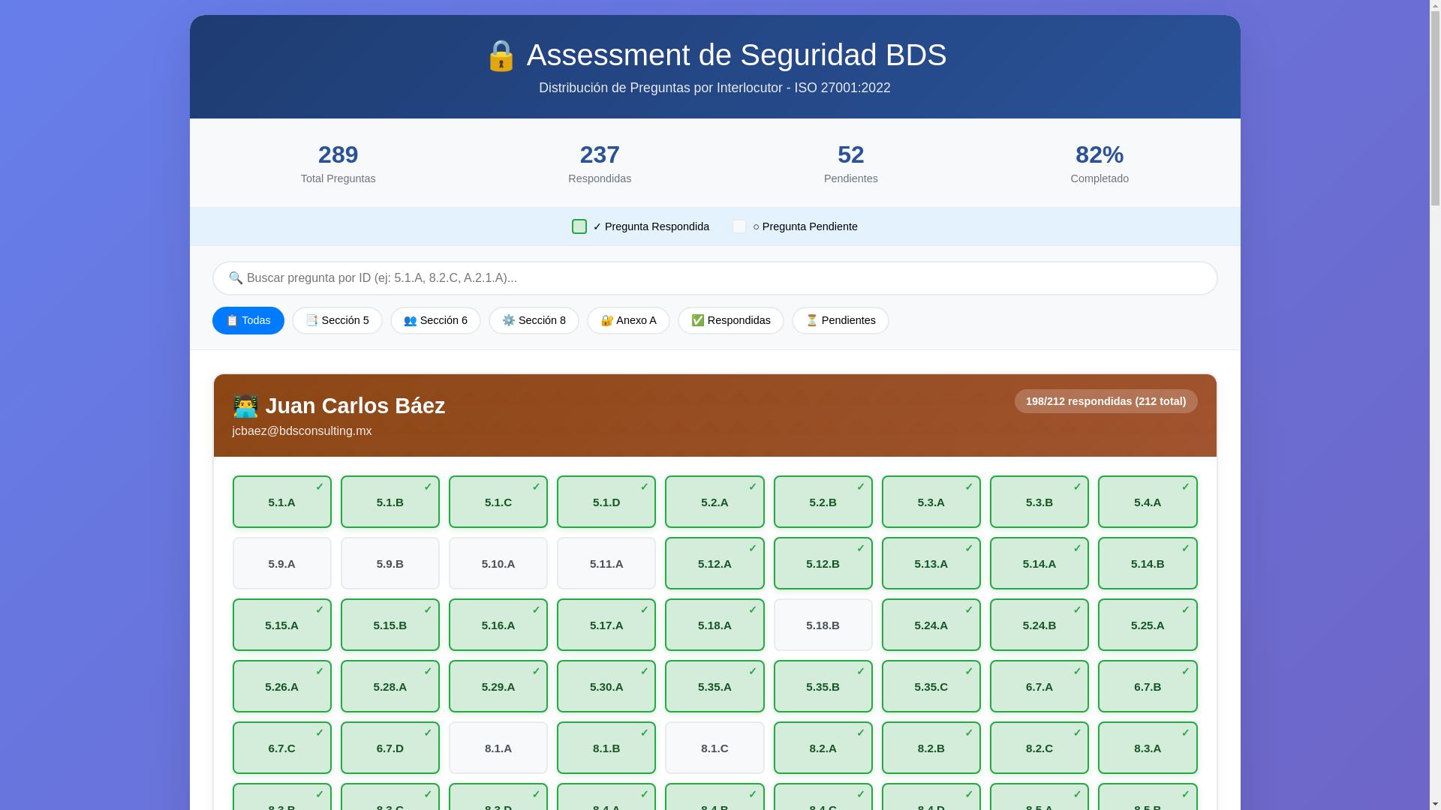Filter by Sección 6
This screenshot has height=810, width=1441.
click(x=435, y=320)
